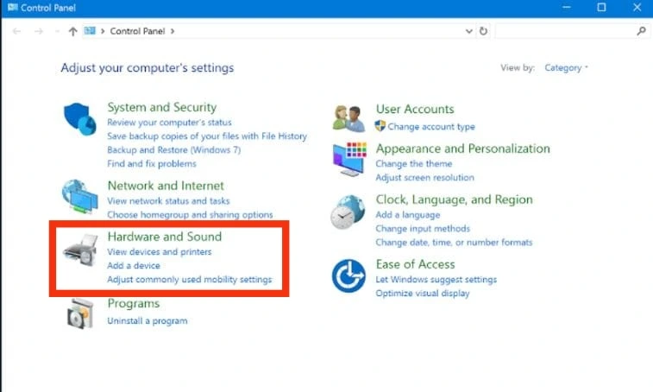Screen dimensions: 653x392
Task: Click the Control Panel breadcrumb
Action: 137,31
